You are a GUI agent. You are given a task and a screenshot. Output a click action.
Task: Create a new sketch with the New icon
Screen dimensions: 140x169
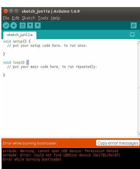tap(22, 26)
